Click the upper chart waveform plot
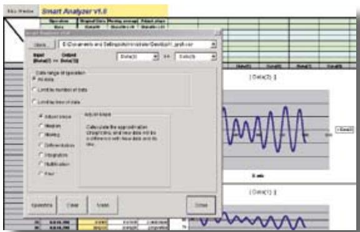This screenshot has width=360, height=232. [x=276, y=130]
